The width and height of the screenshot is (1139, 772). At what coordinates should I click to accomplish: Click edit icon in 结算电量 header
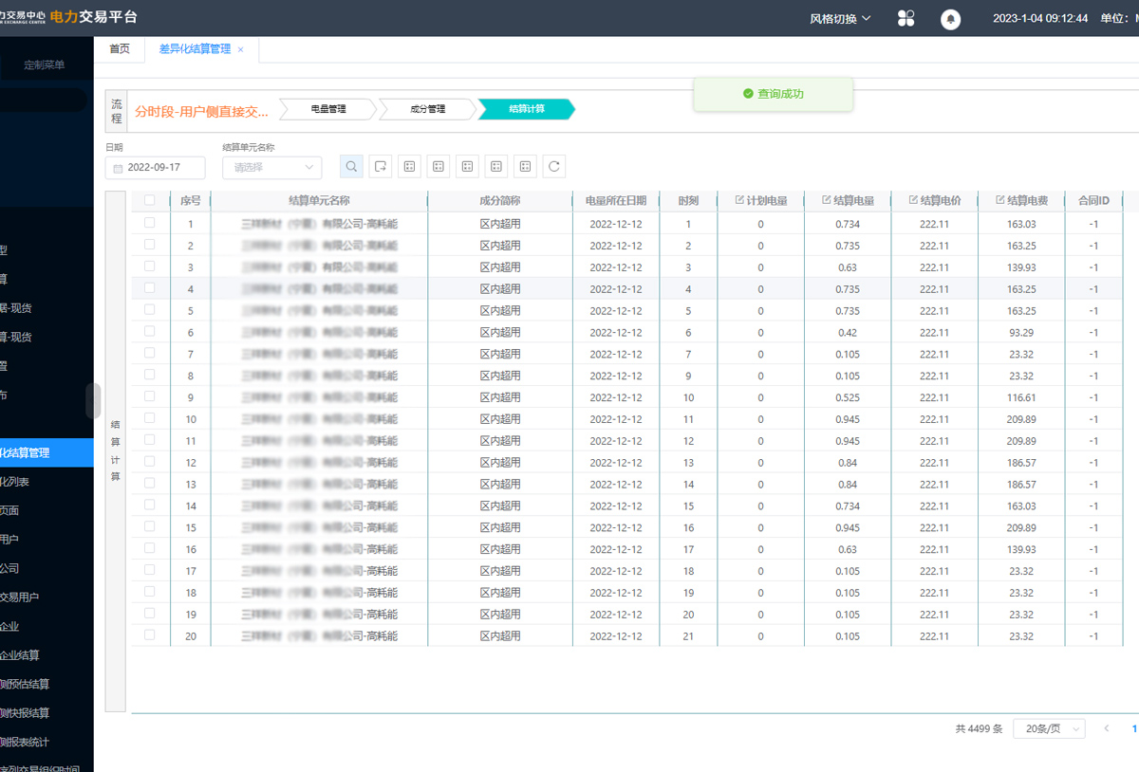(827, 200)
